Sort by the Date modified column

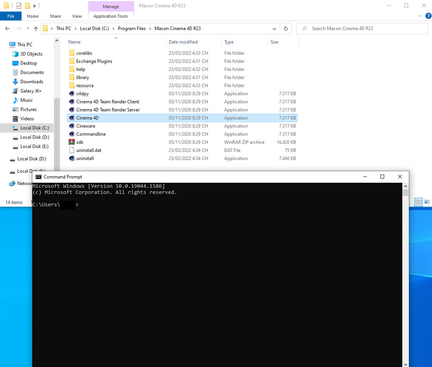(x=183, y=42)
